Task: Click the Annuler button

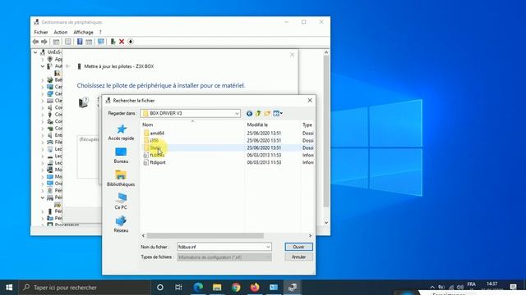Action: click(298, 257)
